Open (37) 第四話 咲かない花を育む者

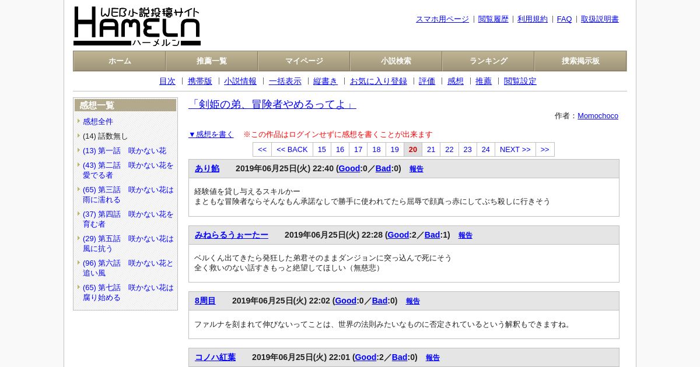(x=128, y=219)
